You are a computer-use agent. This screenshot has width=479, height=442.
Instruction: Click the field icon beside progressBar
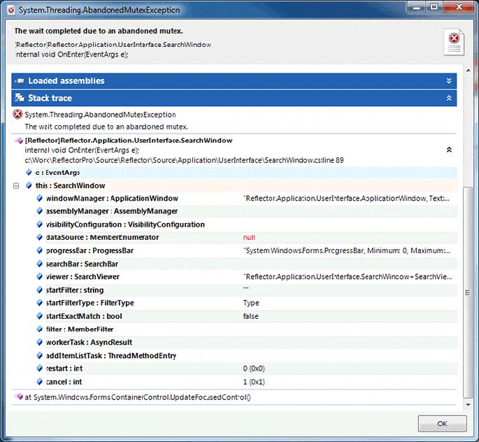(x=40, y=251)
